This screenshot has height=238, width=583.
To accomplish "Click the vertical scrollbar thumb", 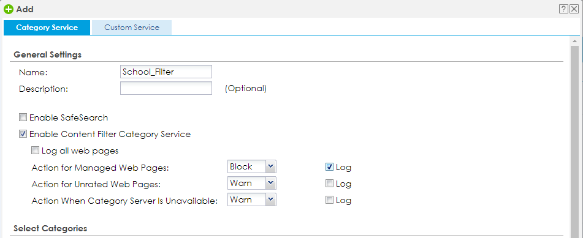I will pyautogui.click(x=574, y=141).
